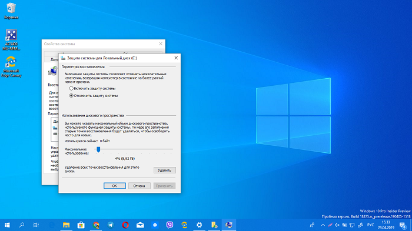Click 'Максимальное использование:' label
Viewport: 412px width, 231px height.
point(77,151)
